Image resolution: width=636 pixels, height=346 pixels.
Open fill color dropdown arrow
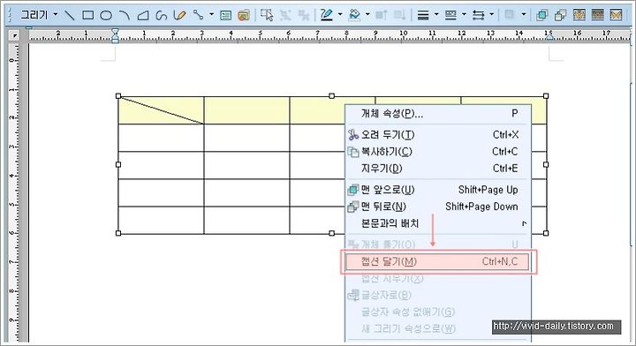[x=367, y=15]
